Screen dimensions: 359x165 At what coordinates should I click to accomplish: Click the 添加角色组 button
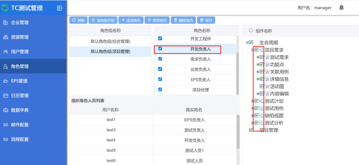(103, 20)
